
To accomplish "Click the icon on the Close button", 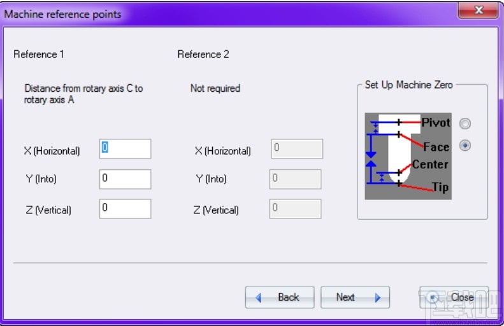I will point(435,297).
